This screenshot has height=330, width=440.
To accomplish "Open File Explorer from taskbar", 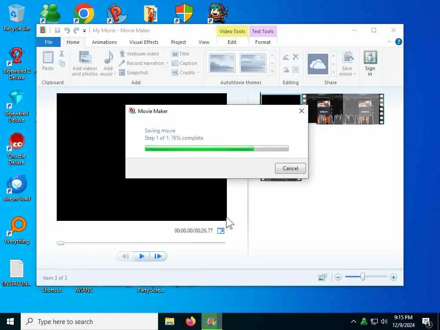I will pos(169,321).
